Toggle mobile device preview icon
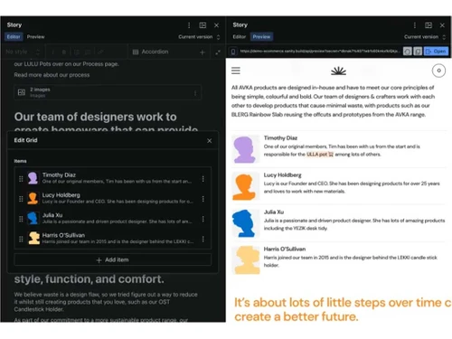The height and width of the screenshot is (339, 452). (x=233, y=52)
